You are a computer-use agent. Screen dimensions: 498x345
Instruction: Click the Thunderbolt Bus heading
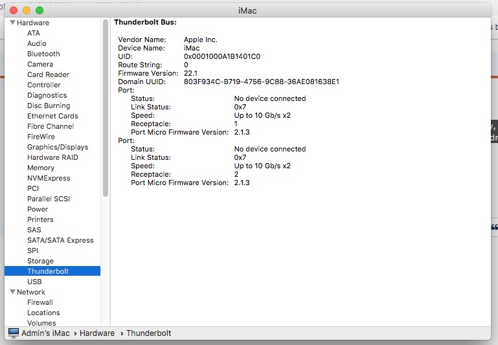click(145, 22)
